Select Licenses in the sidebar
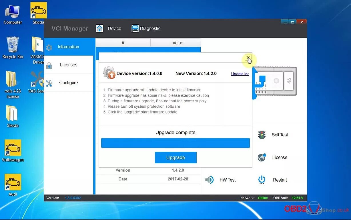The width and height of the screenshot is (351, 220). point(69,65)
